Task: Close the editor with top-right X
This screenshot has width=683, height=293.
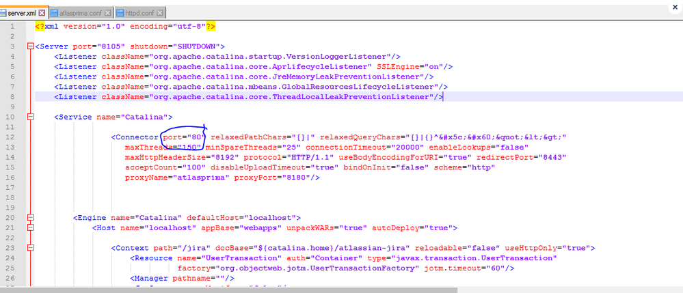Action: [x=675, y=8]
